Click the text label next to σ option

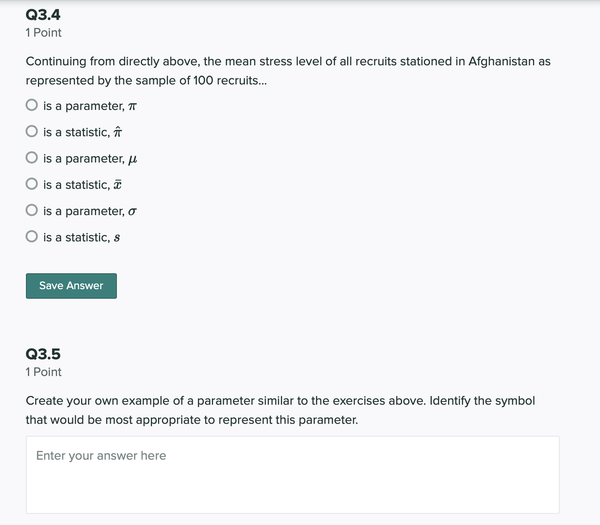[90, 210]
